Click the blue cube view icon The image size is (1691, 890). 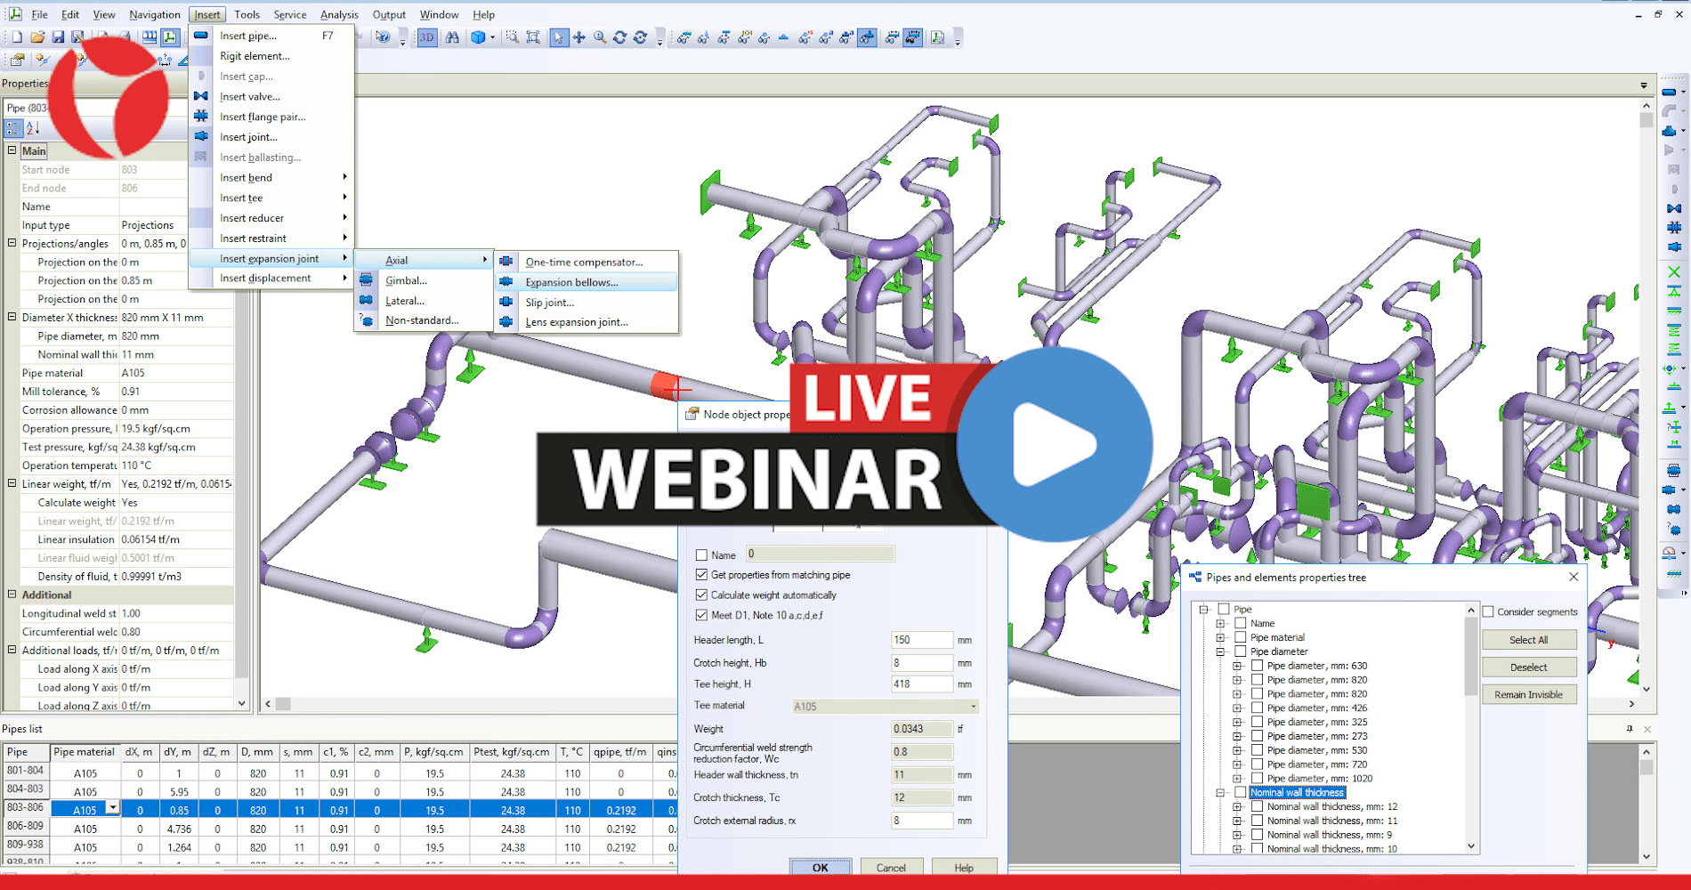coord(478,37)
